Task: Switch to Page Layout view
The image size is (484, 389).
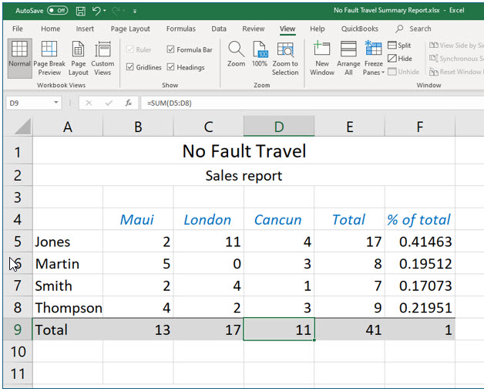Action: point(78,58)
